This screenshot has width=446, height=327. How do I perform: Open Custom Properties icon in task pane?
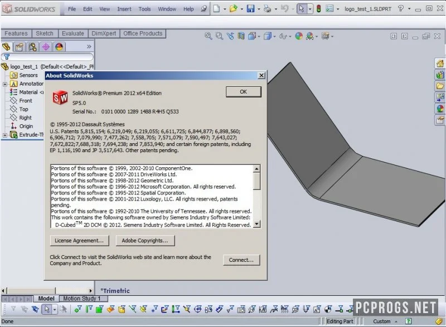coord(440,120)
